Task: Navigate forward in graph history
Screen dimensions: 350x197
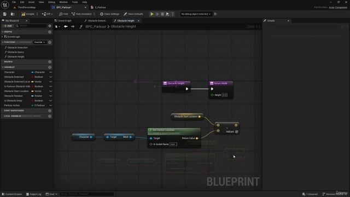Action: coord(73,27)
